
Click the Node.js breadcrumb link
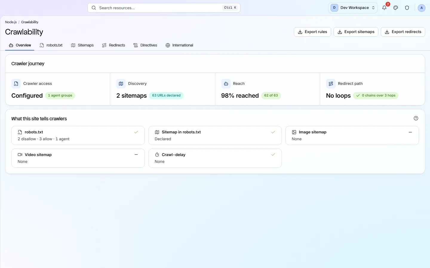point(11,22)
